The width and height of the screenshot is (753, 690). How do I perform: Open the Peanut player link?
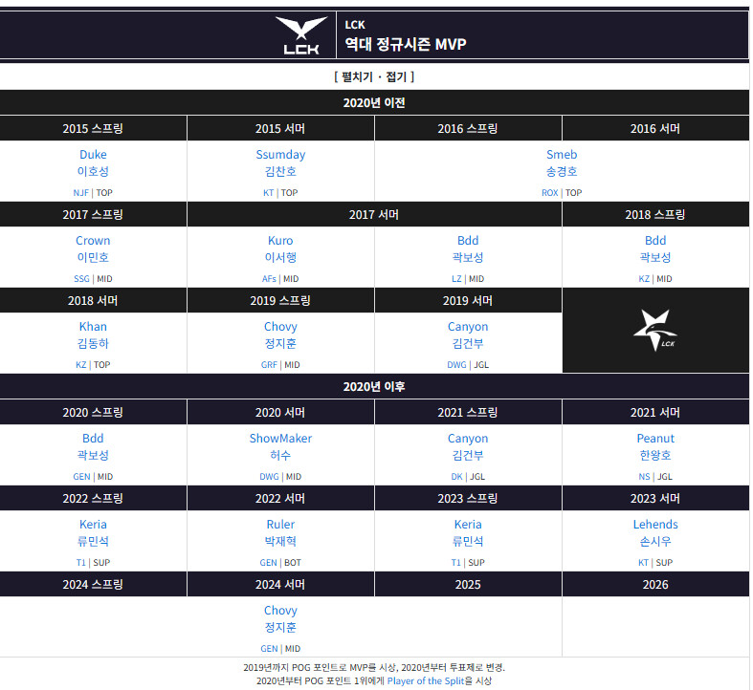[655, 438]
